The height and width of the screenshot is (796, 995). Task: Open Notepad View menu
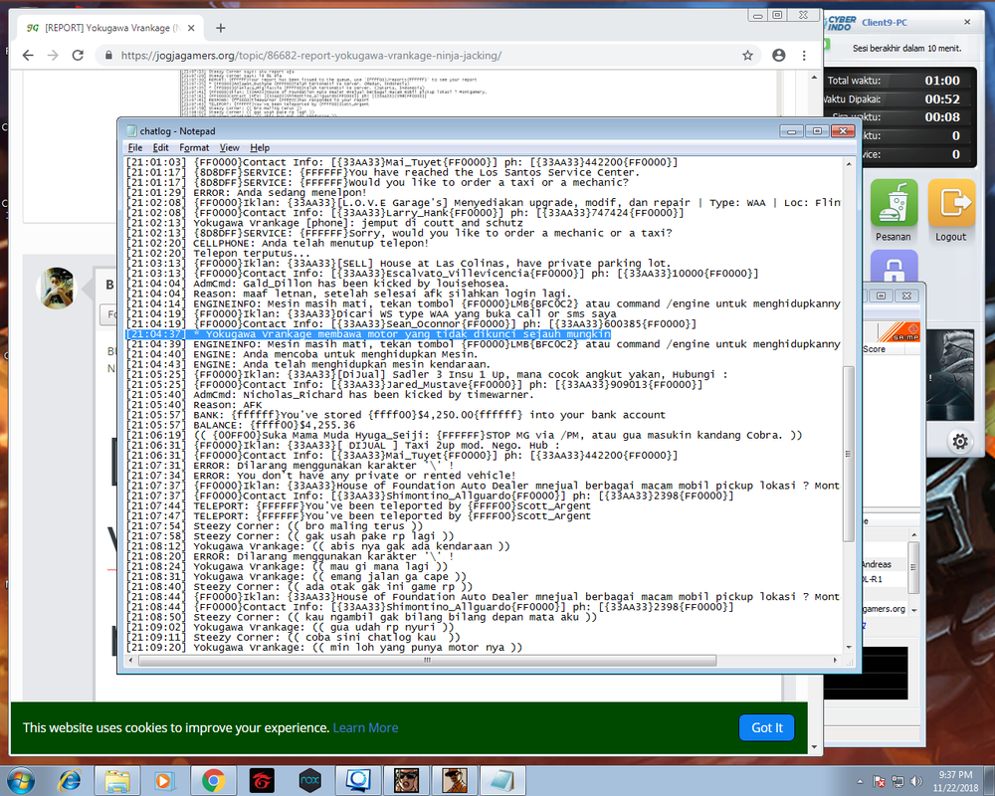click(229, 147)
